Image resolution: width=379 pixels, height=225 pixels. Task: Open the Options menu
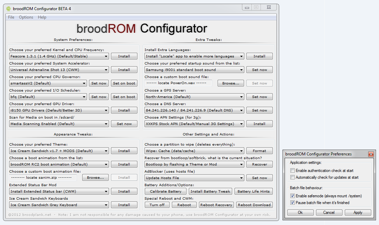click(x=26, y=17)
